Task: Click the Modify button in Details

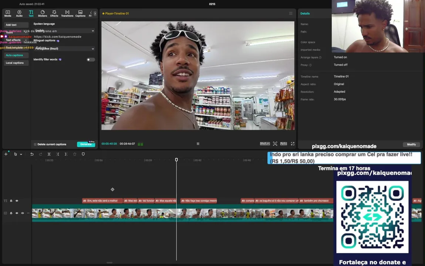Action: [411, 144]
